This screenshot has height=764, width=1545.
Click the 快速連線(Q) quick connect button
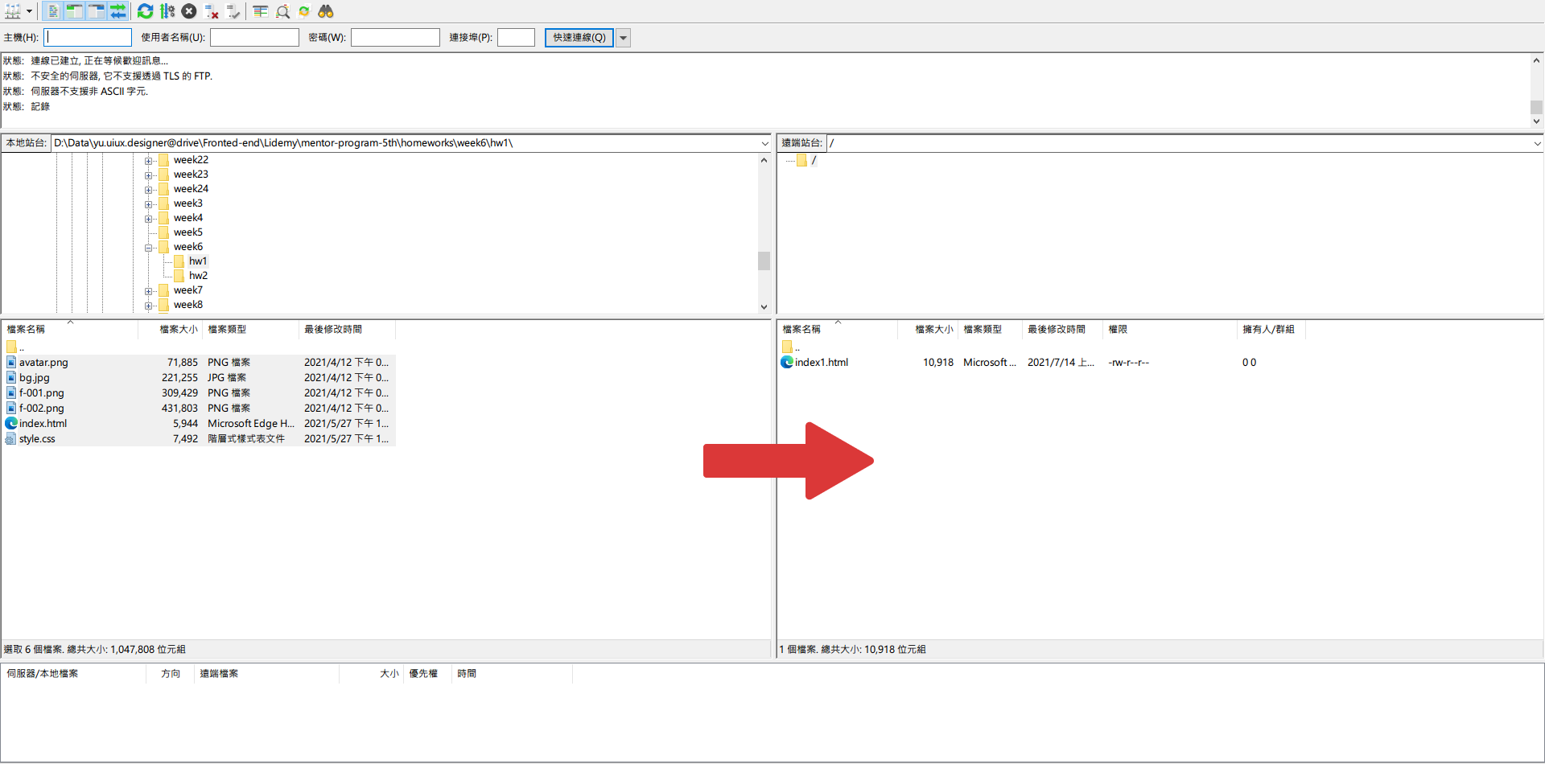579,37
